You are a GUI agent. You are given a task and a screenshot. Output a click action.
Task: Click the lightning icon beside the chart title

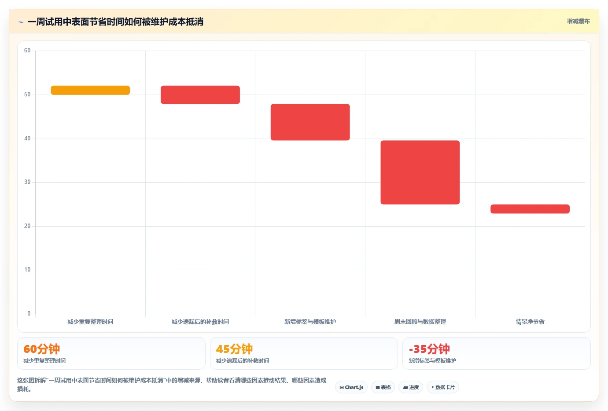point(21,22)
